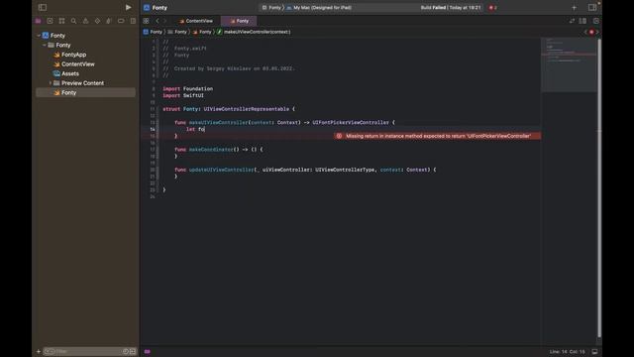Screen dimensions: 634x357
Task: Open the issue navigator warning icon
Action: (x=85, y=21)
